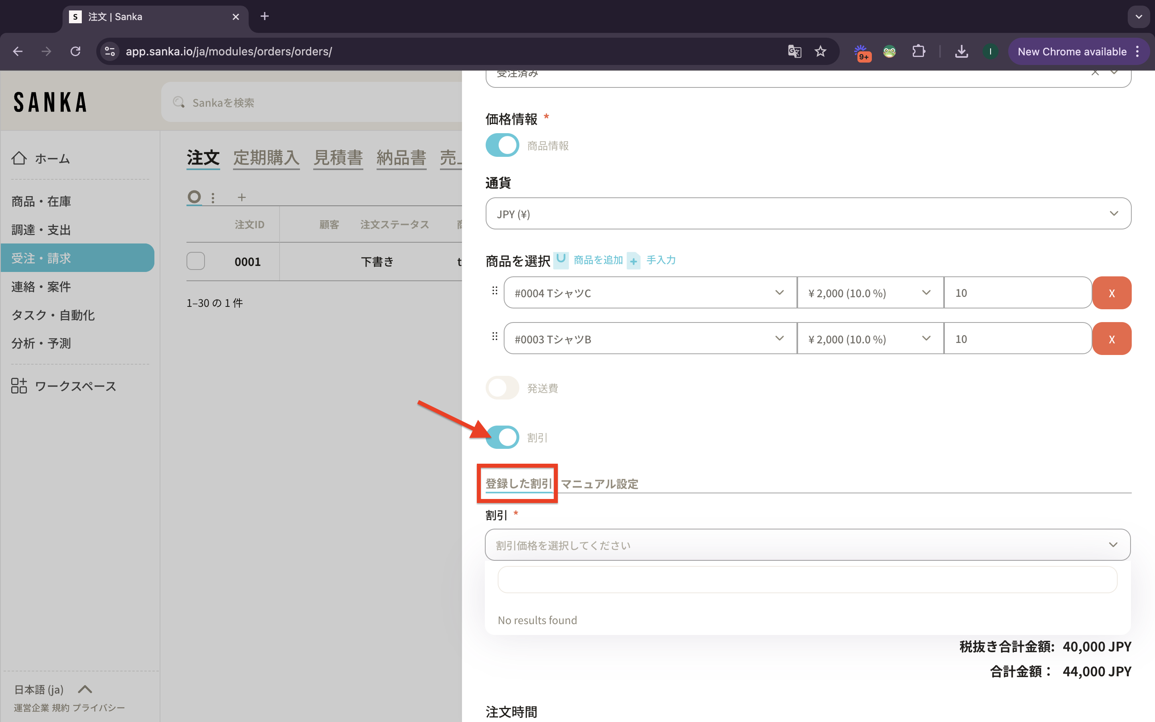Remove the #0004 TシャツC row with the X
This screenshot has height=722, width=1155.
[x=1112, y=293]
